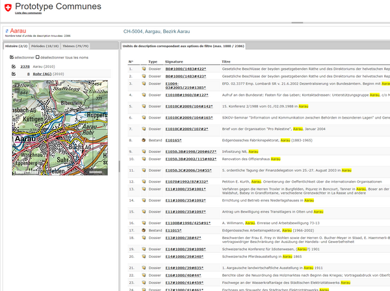The image size is (390, 291).
Task: Click the dossier icon in row 13
Action: (144, 189)
